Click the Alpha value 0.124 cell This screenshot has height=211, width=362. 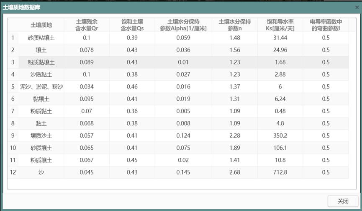[x=183, y=136]
